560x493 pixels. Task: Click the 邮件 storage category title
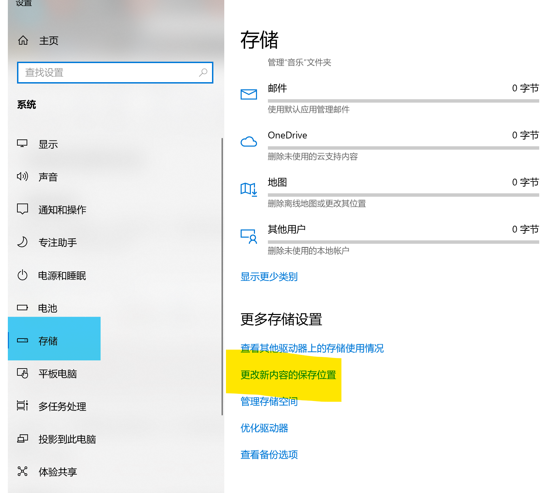click(277, 88)
